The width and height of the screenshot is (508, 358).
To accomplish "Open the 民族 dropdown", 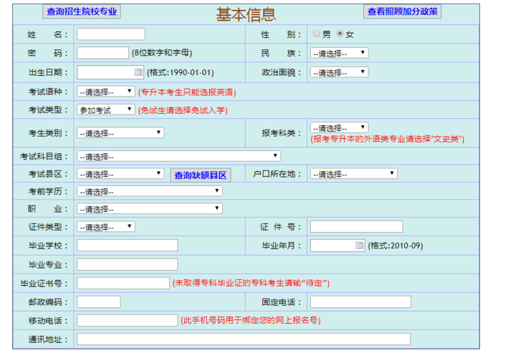I will click(x=339, y=53).
